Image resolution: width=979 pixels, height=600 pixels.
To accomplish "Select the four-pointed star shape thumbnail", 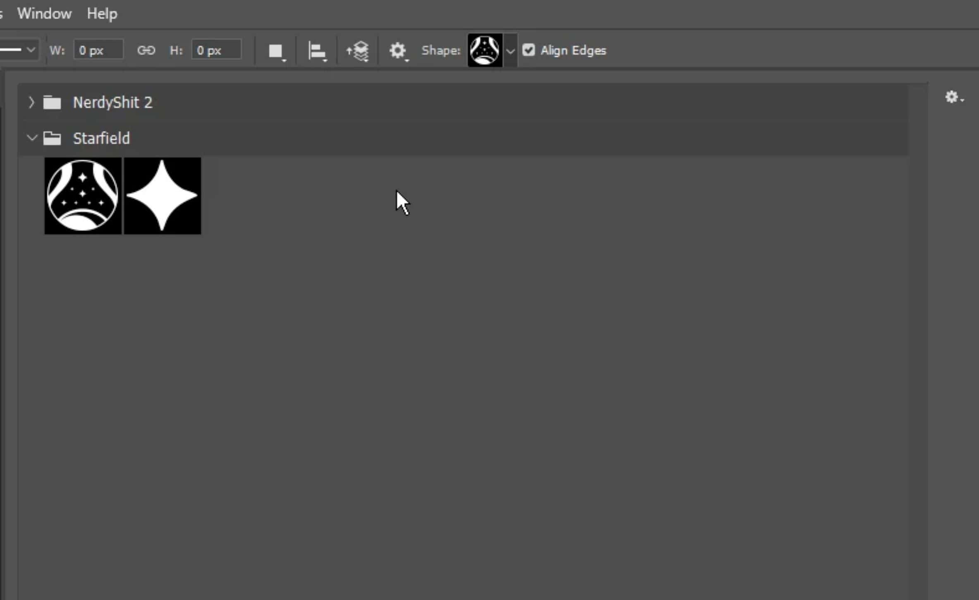I will (163, 195).
